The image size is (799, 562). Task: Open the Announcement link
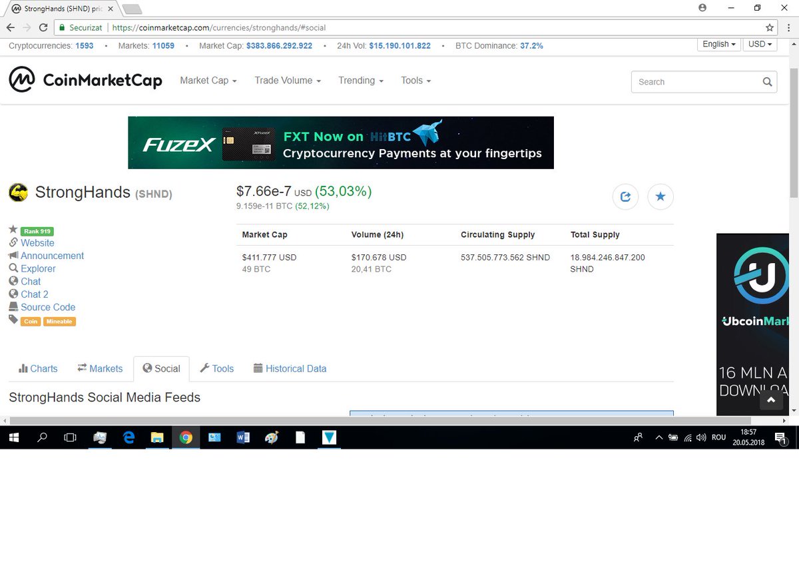[52, 256]
